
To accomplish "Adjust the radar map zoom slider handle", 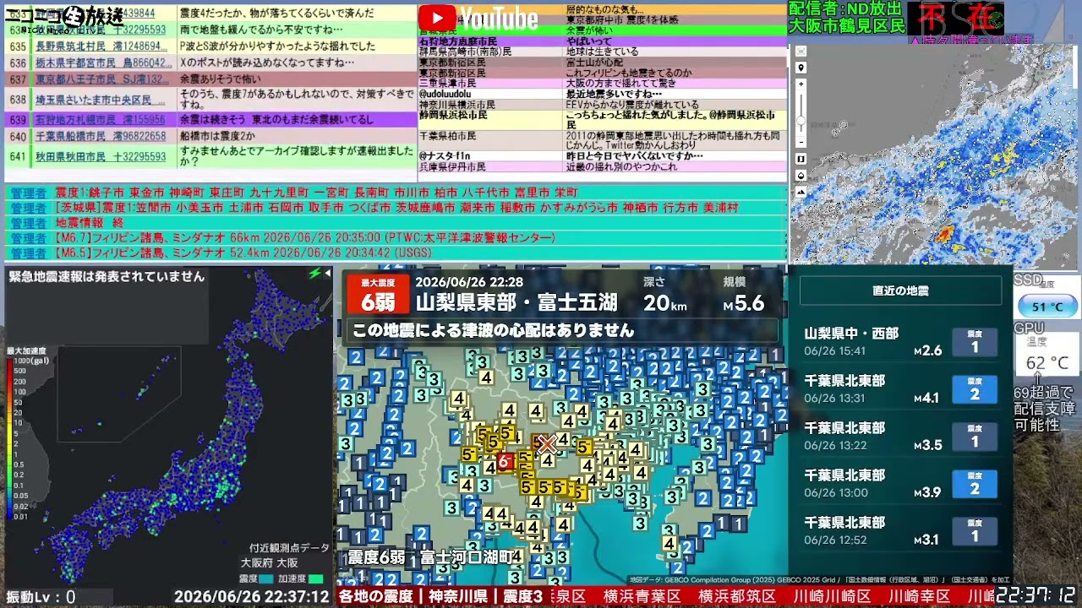I will pyautogui.click(x=801, y=121).
